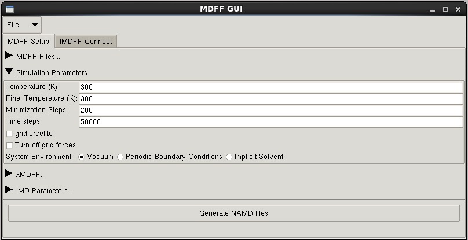Switch to the IMDFF Connect tab
Screen dimensions: 468x240
click(86, 41)
